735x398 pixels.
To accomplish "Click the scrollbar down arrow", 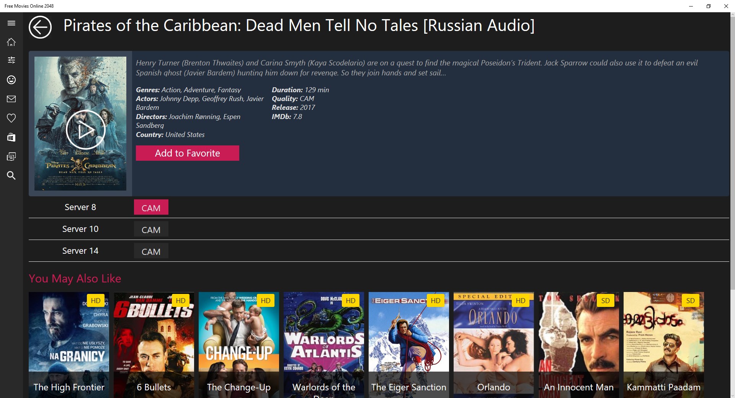I will (x=733, y=395).
